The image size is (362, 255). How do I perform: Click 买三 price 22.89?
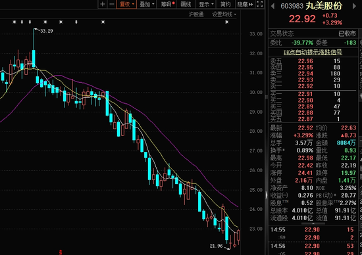pos(305,106)
